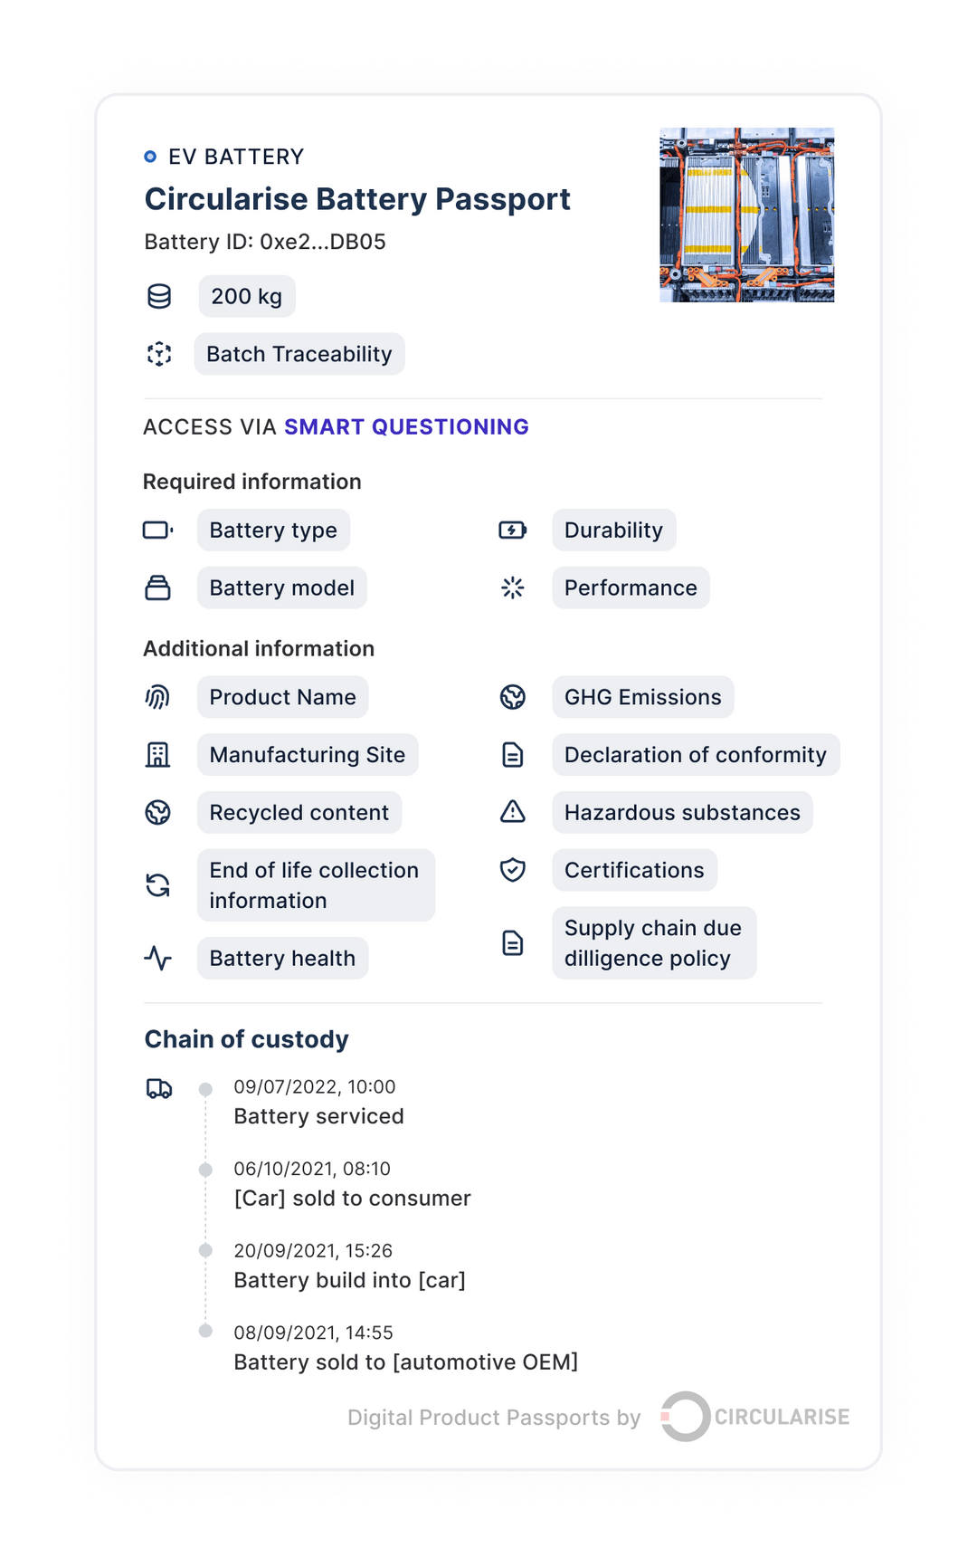The height and width of the screenshot is (1567, 977).
Task: Select the truck icon beside the chain of custody
Action: pyautogui.click(x=159, y=1089)
